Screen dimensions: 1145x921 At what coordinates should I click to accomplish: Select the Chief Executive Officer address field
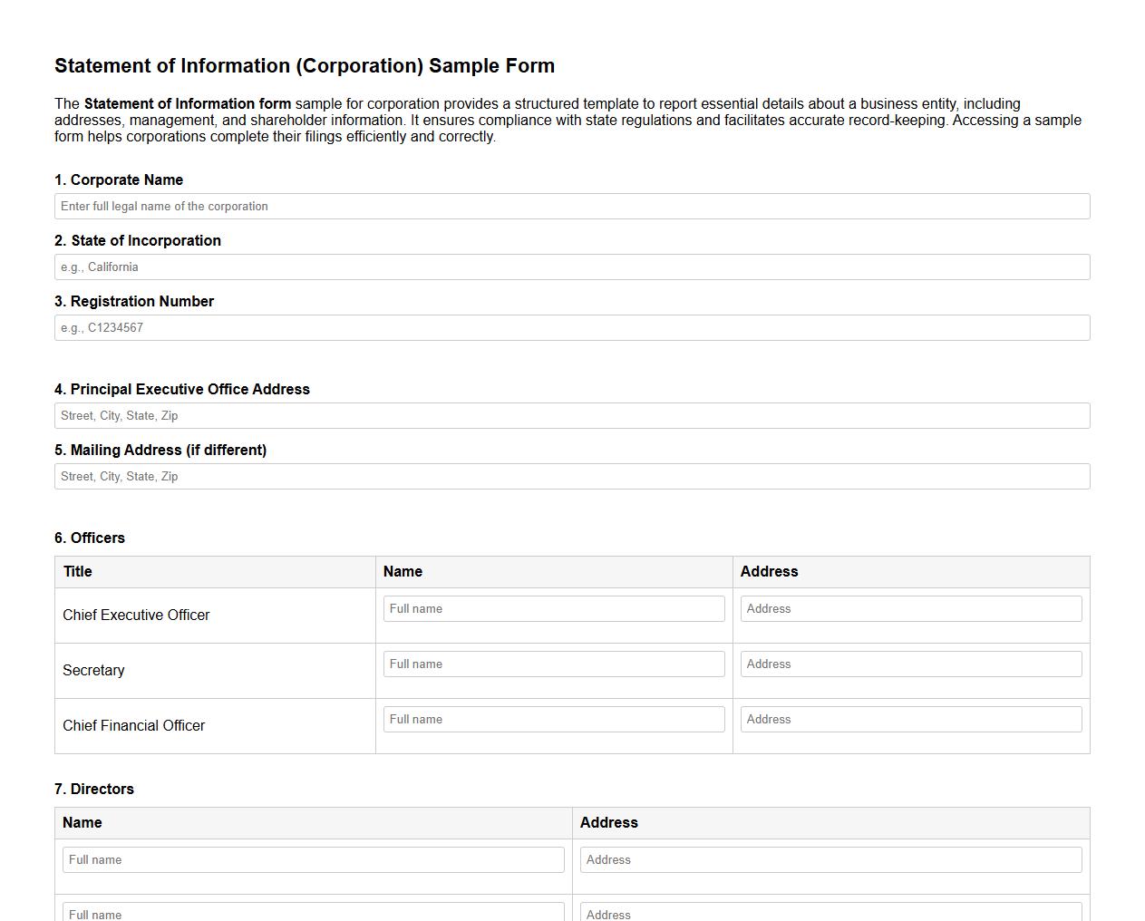tap(910, 608)
